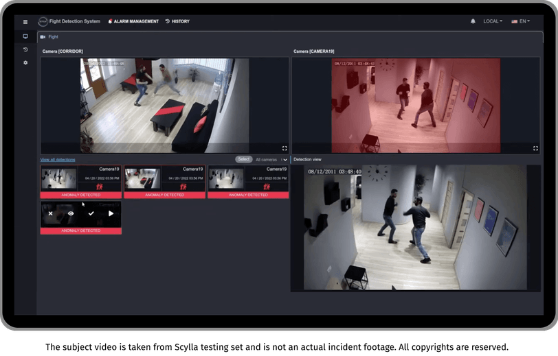This screenshot has width=558, height=356.
Task: Open settings gear in left sidebar
Action: pos(25,62)
